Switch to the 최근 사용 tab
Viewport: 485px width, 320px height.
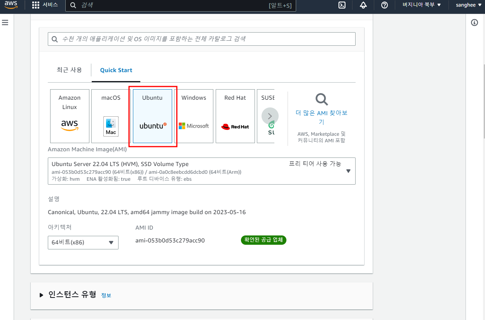click(x=69, y=70)
